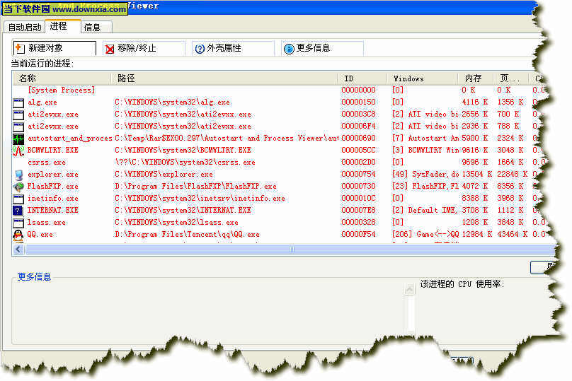
Task: Select the [System Process] row
Action: [61, 90]
